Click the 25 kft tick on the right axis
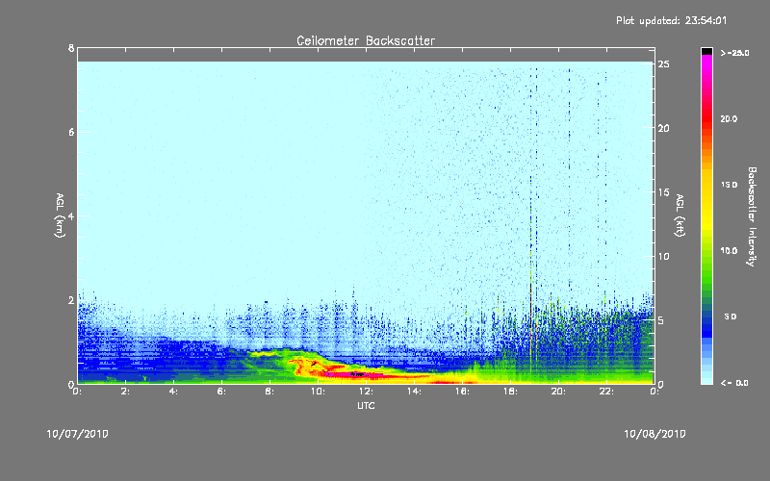The image size is (770, 481). (664, 64)
